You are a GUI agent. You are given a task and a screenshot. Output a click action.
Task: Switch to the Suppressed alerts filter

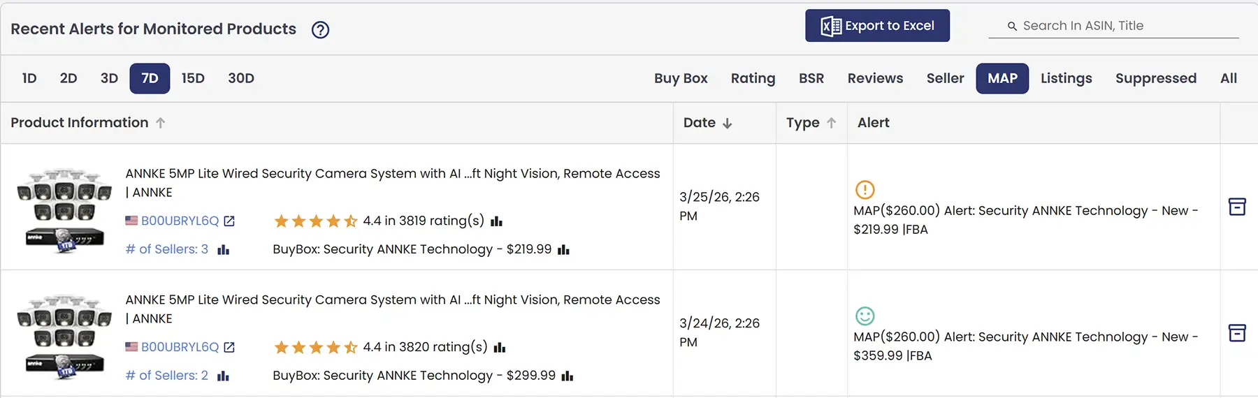point(1155,78)
